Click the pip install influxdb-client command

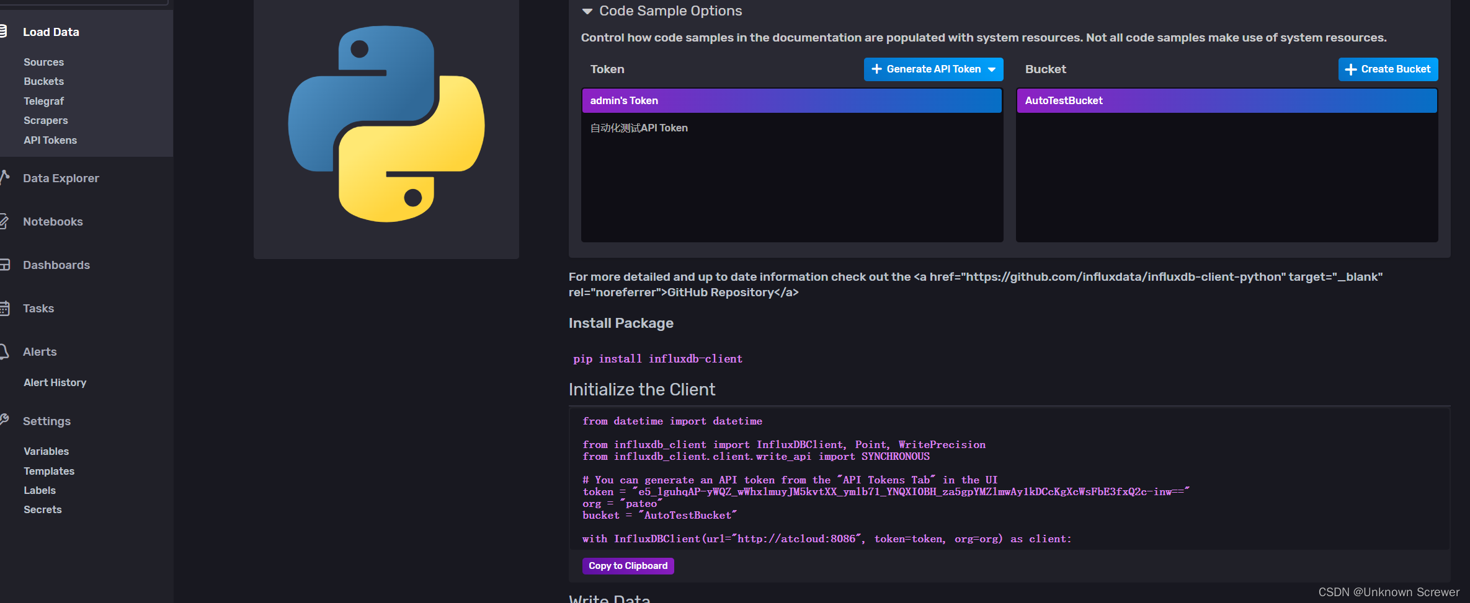(x=657, y=359)
